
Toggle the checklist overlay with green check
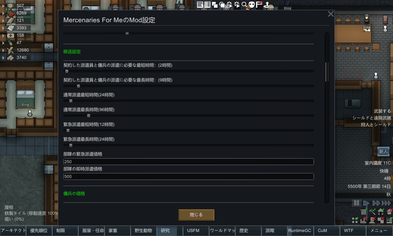point(390,220)
